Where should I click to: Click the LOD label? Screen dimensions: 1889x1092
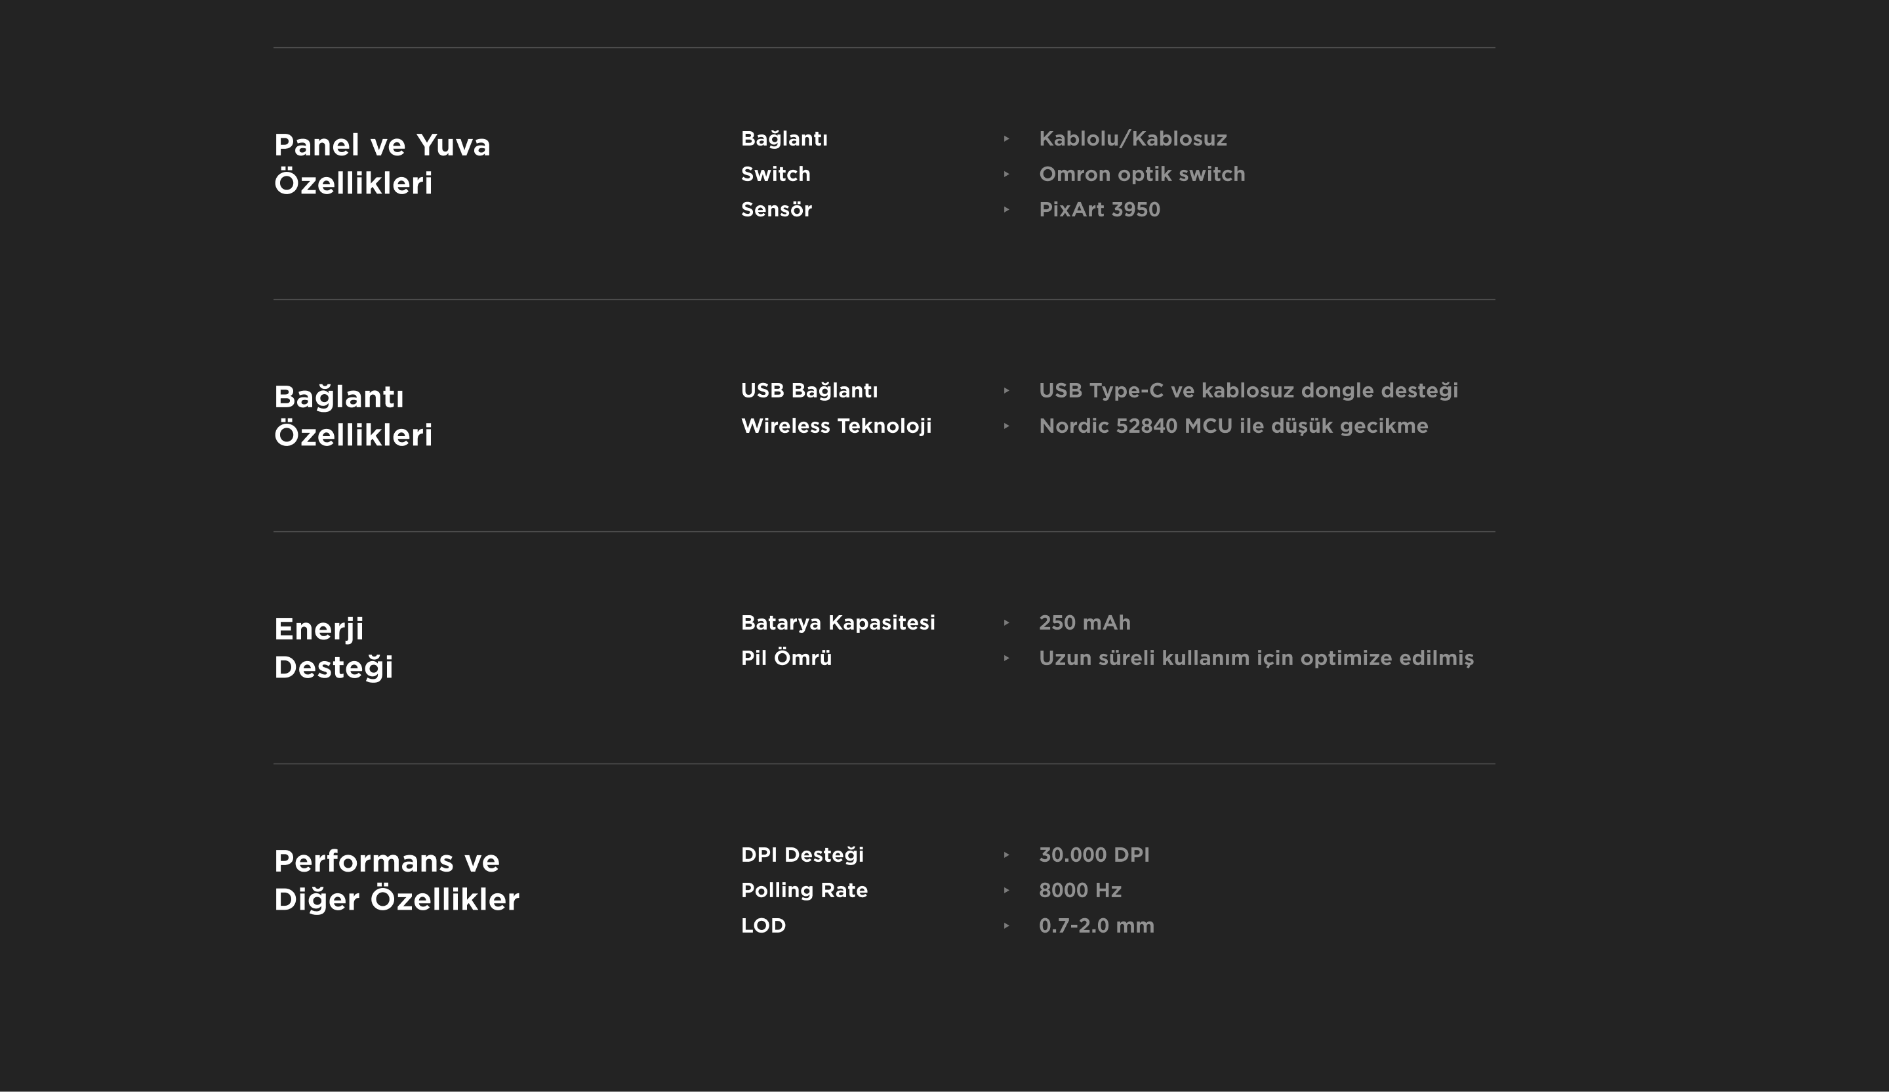(x=763, y=925)
